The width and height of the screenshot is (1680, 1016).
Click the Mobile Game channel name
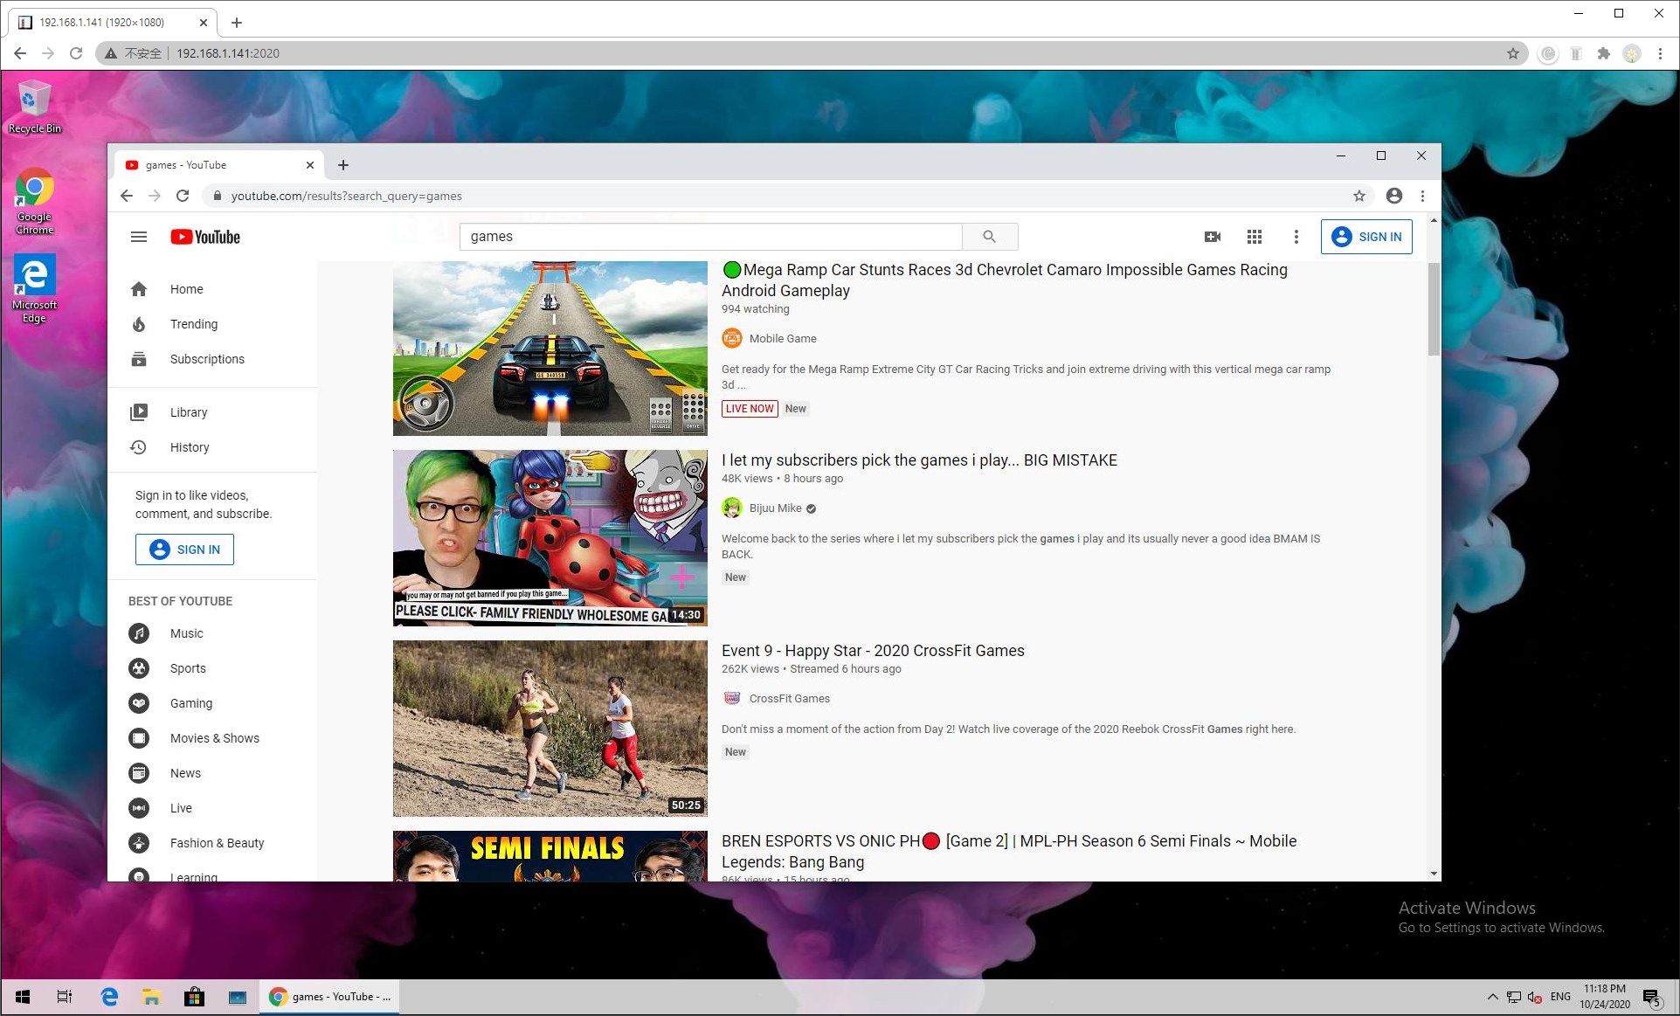(x=783, y=339)
